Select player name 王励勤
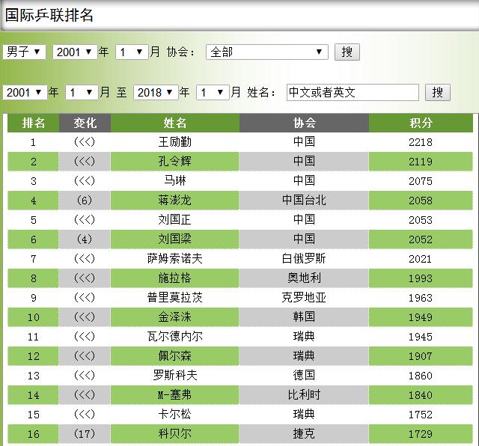479x446 pixels. [x=175, y=142]
